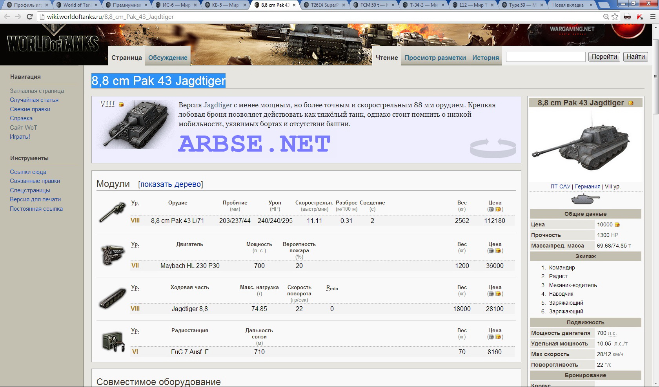Open the Просмотр разметки tab
This screenshot has height=387, width=659.
click(435, 58)
